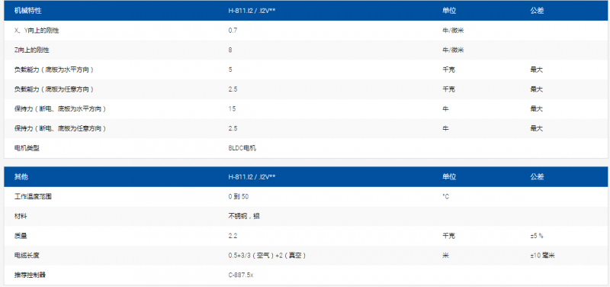Click the 电缆长度 row label
610x287 pixels.
(27, 256)
